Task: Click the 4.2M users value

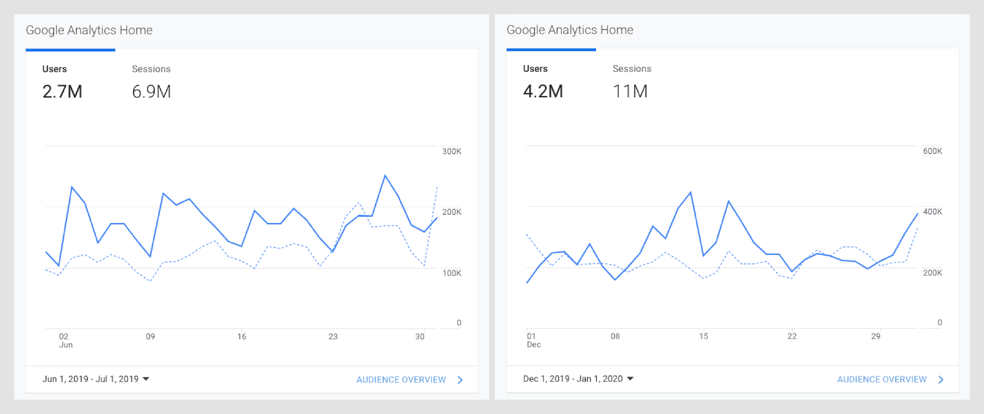Action: coord(543,91)
